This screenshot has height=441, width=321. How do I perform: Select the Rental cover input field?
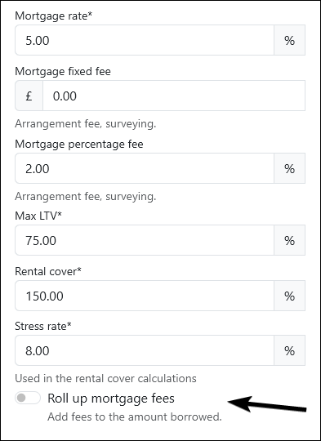[145, 296]
